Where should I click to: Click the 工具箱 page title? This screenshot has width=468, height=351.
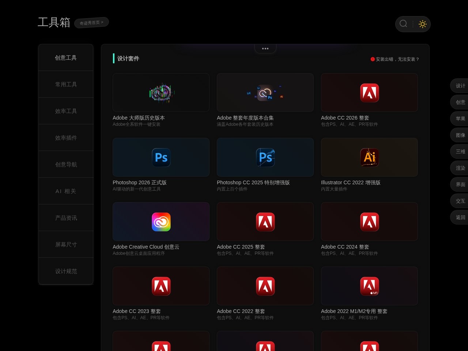click(x=54, y=22)
